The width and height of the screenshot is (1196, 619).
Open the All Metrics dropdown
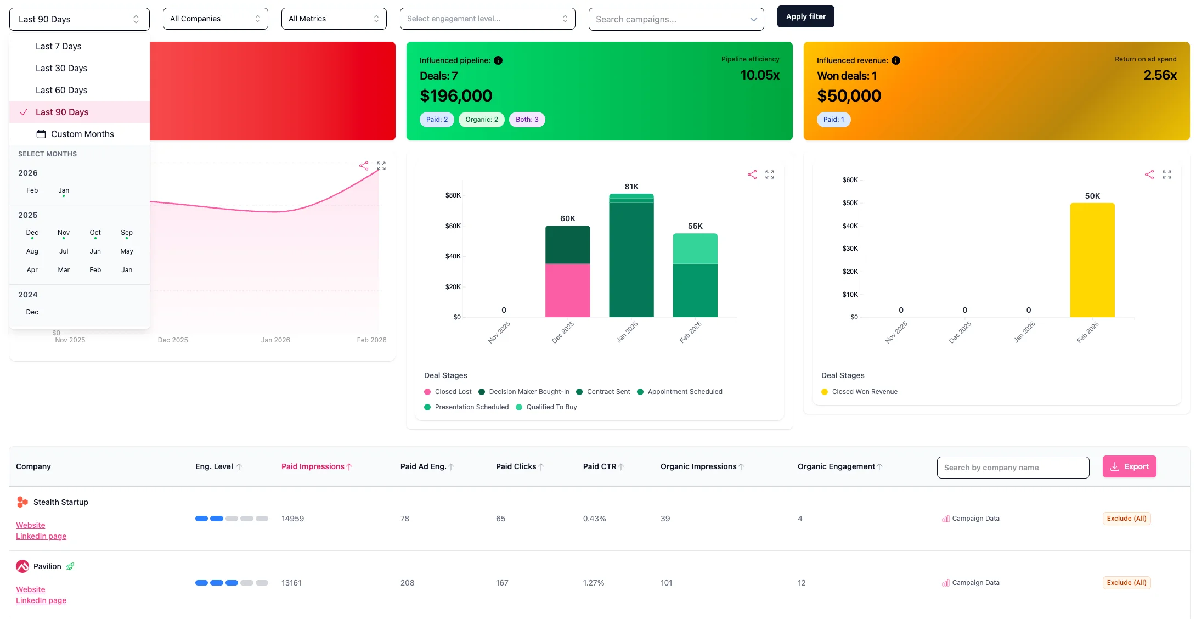pyautogui.click(x=334, y=18)
